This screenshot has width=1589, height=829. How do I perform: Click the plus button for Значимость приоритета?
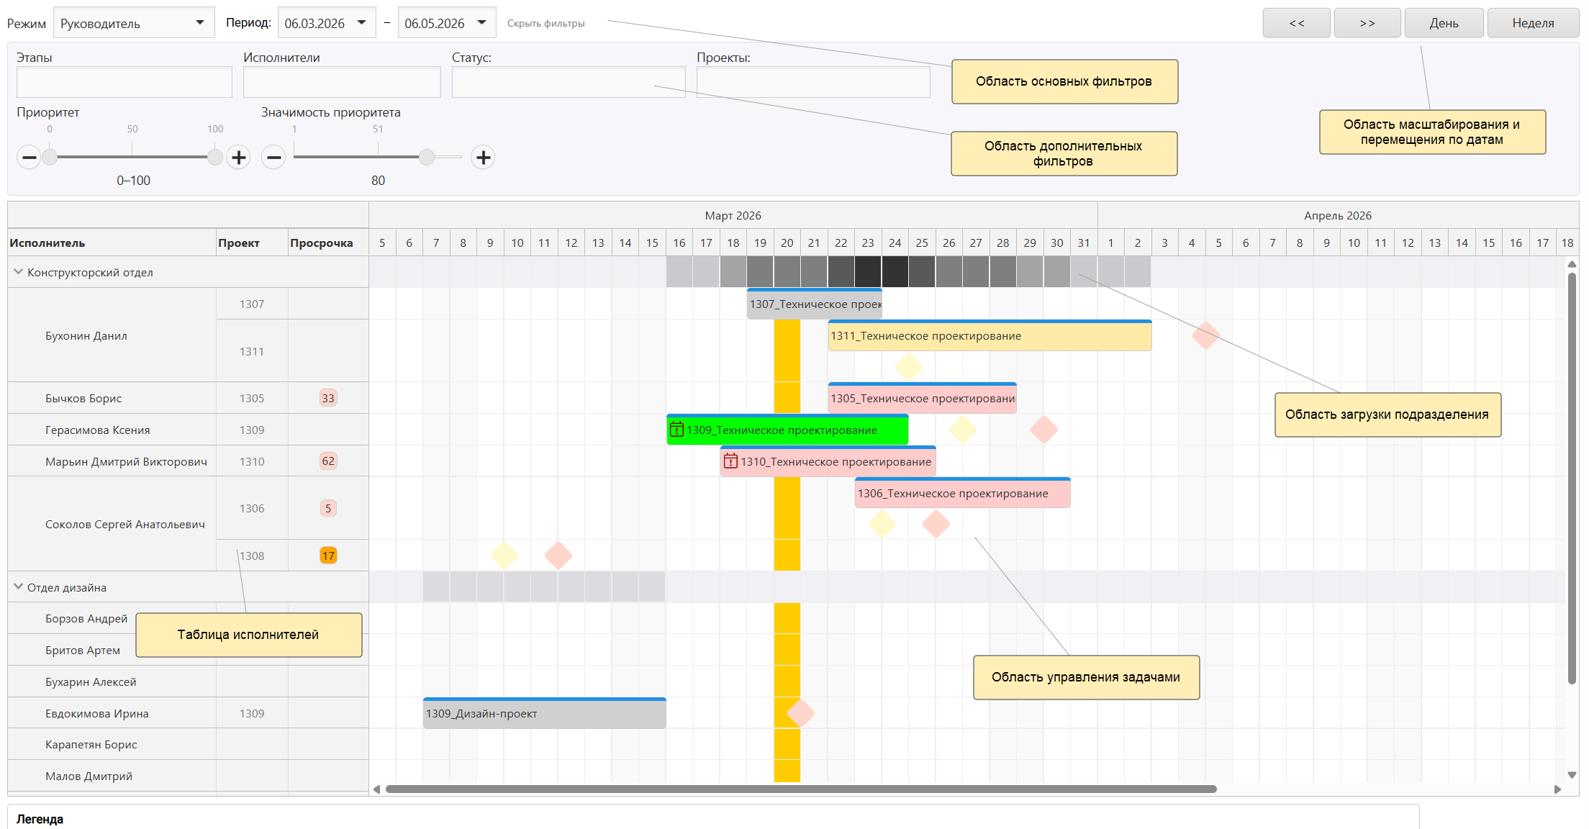pyautogui.click(x=483, y=157)
